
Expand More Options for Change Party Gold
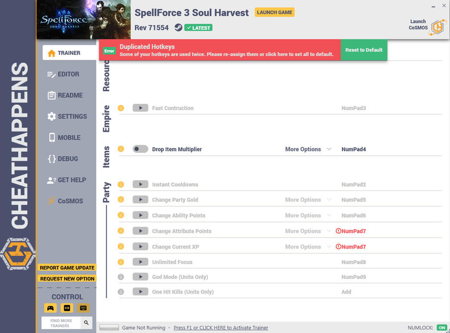coord(308,200)
